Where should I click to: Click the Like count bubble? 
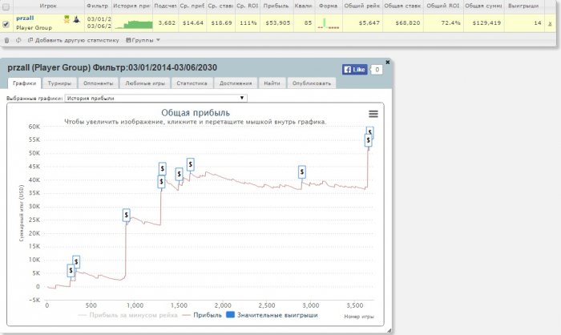pos(377,70)
